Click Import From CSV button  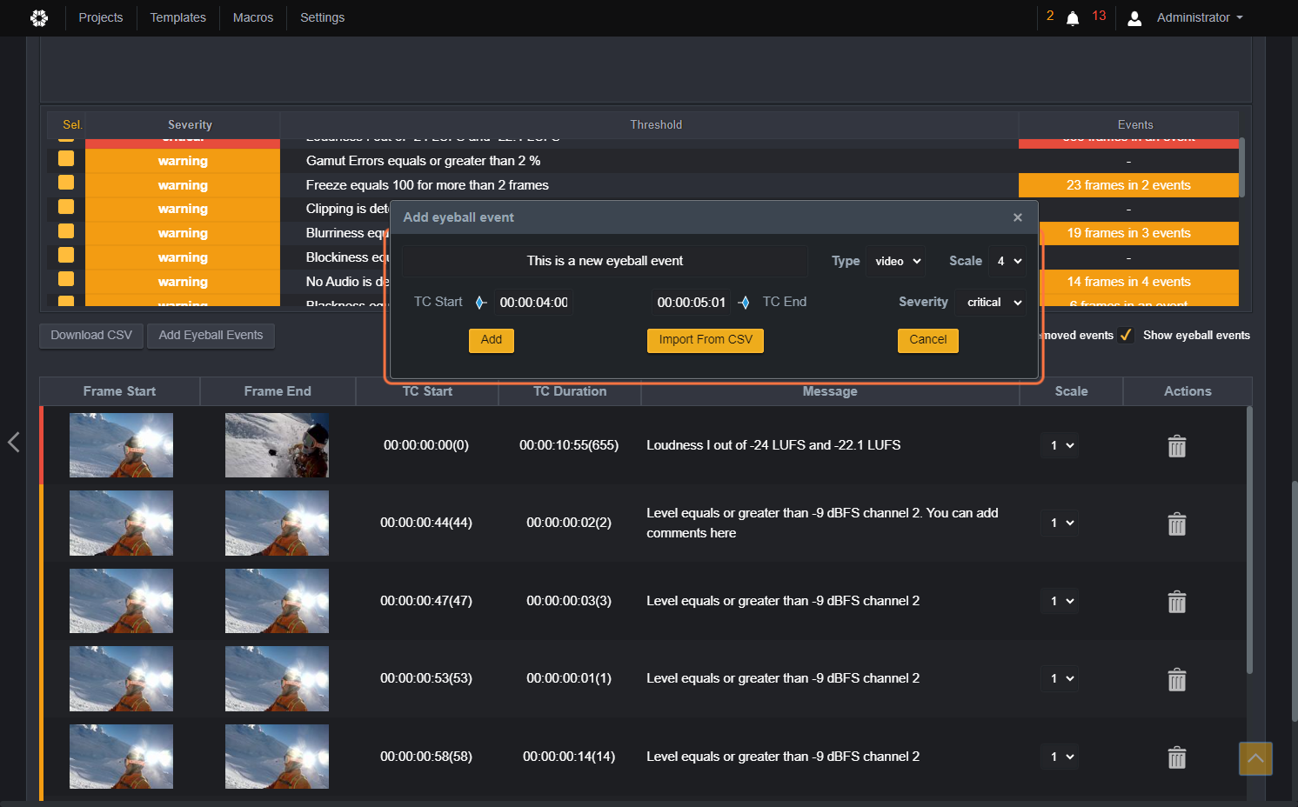(x=706, y=340)
